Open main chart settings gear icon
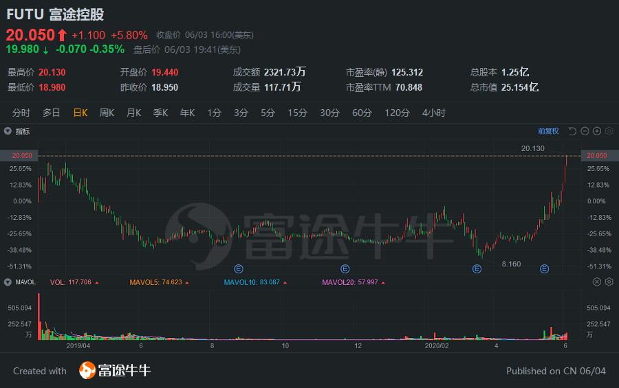This screenshot has height=388, width=619. pos(609,131)
